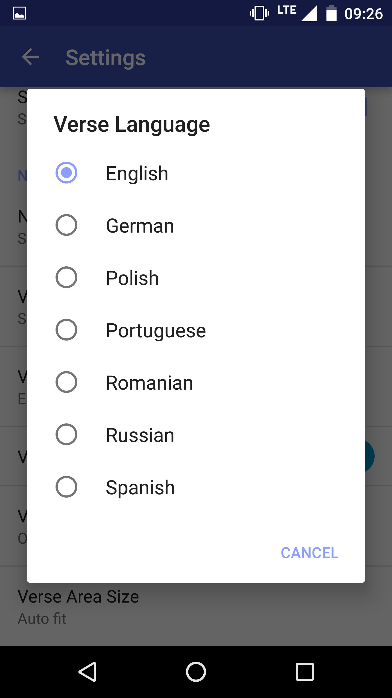Tap the image notification icon in status bar
The image size is (392, 698).
coord(20,13)
